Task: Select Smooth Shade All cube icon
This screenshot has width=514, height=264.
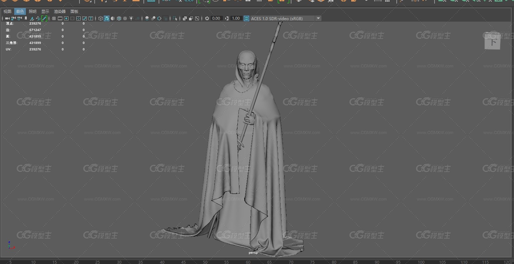Action: click(107, 18)
